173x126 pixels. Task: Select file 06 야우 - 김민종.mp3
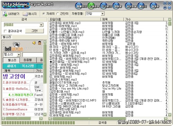63,47
